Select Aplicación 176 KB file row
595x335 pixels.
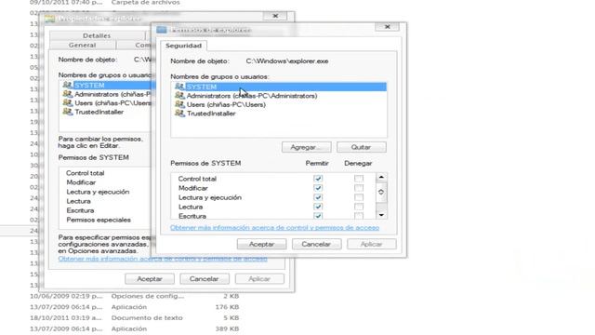(x=135, y=306)
